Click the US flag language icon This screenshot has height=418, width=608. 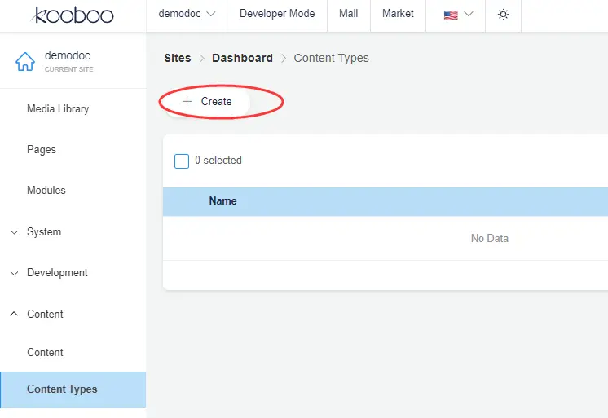click(x=451, y=15)
